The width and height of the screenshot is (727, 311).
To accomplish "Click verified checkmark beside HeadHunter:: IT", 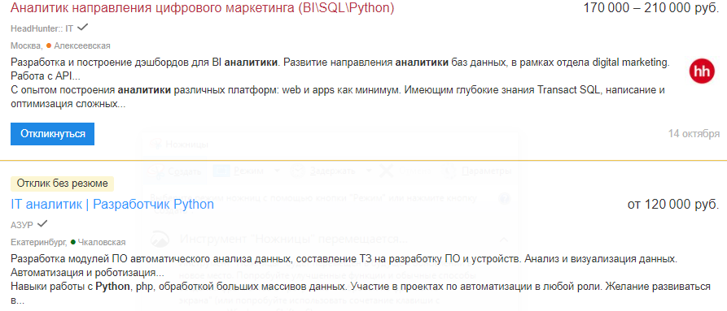I will [x=82, y=28].
